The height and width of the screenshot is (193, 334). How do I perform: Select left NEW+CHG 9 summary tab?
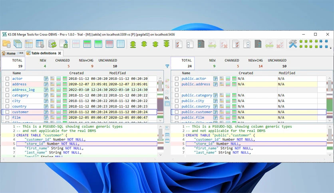(86, 63)
